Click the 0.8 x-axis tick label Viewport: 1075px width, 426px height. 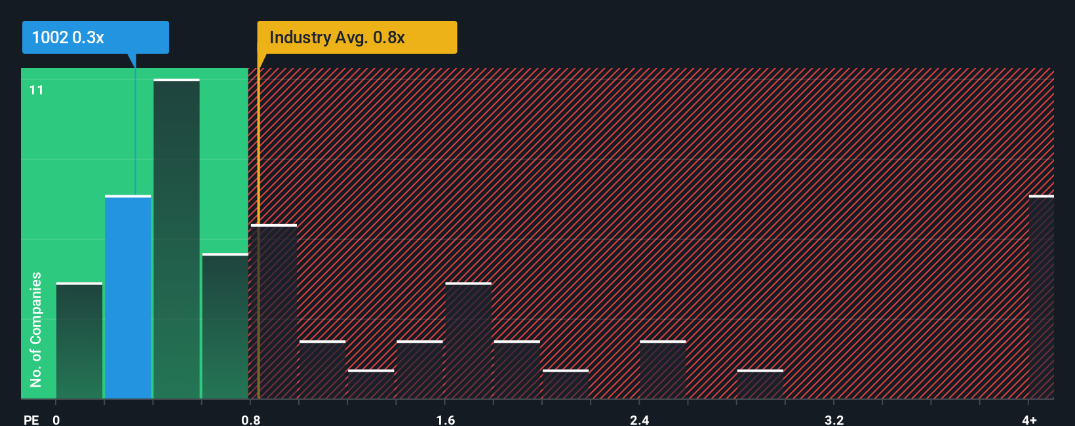[251, 419]
